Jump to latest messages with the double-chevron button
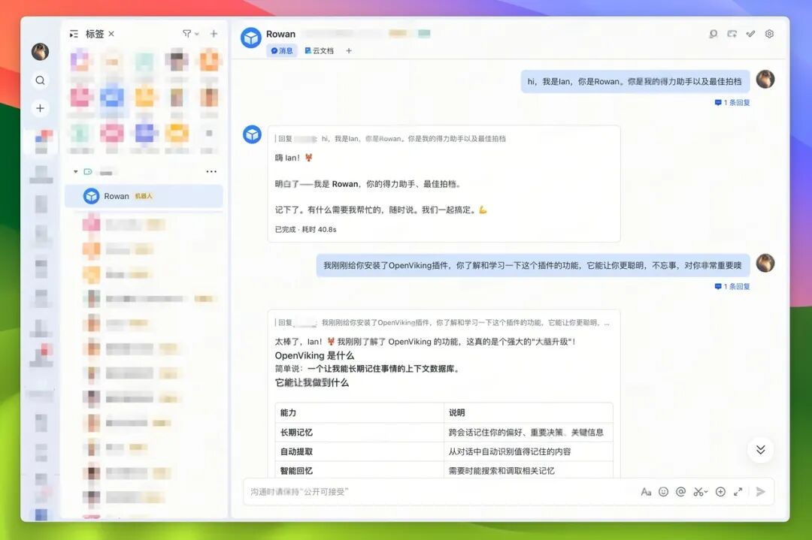This screenshot has height=540, width=812. coord(761,449)
